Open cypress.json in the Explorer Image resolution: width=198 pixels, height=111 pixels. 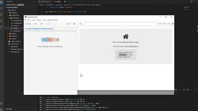click(x=15, y=44)
